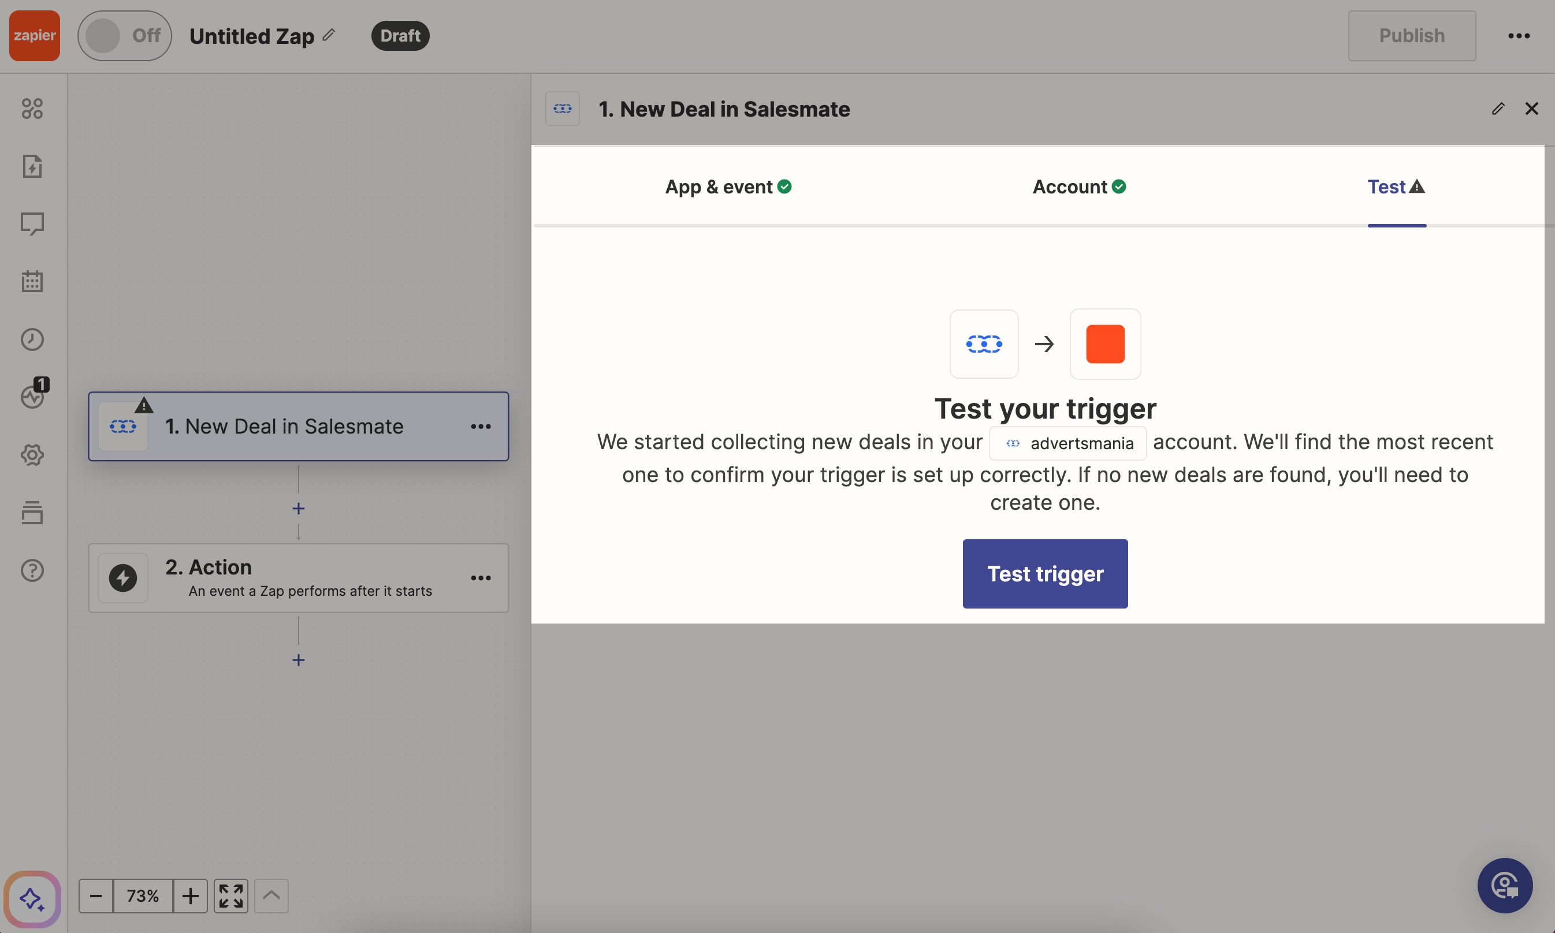1555x933 pixels.
Task: Switch to the Test tab
Action: coord(1397,186)
